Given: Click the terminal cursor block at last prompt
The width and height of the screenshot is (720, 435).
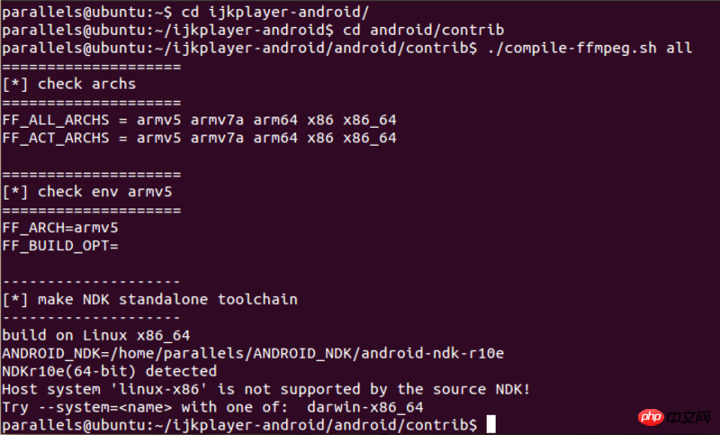Looking at the screenshot, I should point(490,424).
